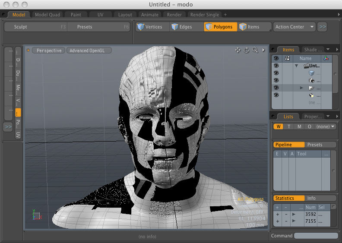The width and height of the screenshot is (342, 243).
Task: Click the checkered squares column header icon
Action: coord(287,58)
